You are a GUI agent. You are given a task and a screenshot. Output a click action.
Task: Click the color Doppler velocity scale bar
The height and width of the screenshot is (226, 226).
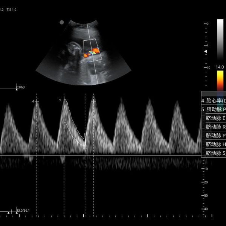(220, 80)
